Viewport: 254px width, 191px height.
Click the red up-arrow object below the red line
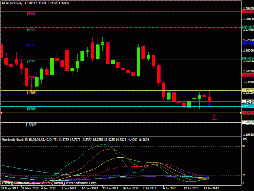click(214, 116)
